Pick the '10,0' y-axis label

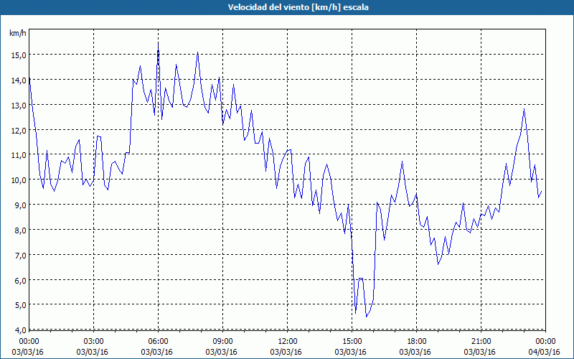pyautogui.click(x=19, y=181)
